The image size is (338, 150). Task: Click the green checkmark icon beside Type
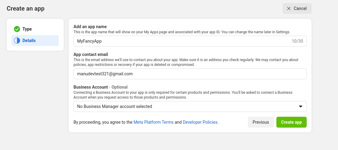[x=17, y=29]
